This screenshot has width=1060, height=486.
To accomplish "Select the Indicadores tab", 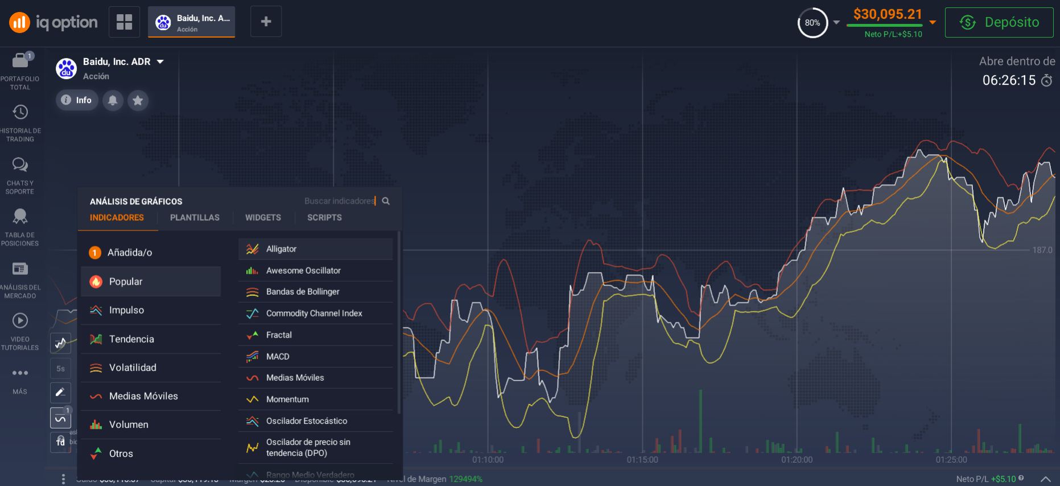I will (117, 217).
